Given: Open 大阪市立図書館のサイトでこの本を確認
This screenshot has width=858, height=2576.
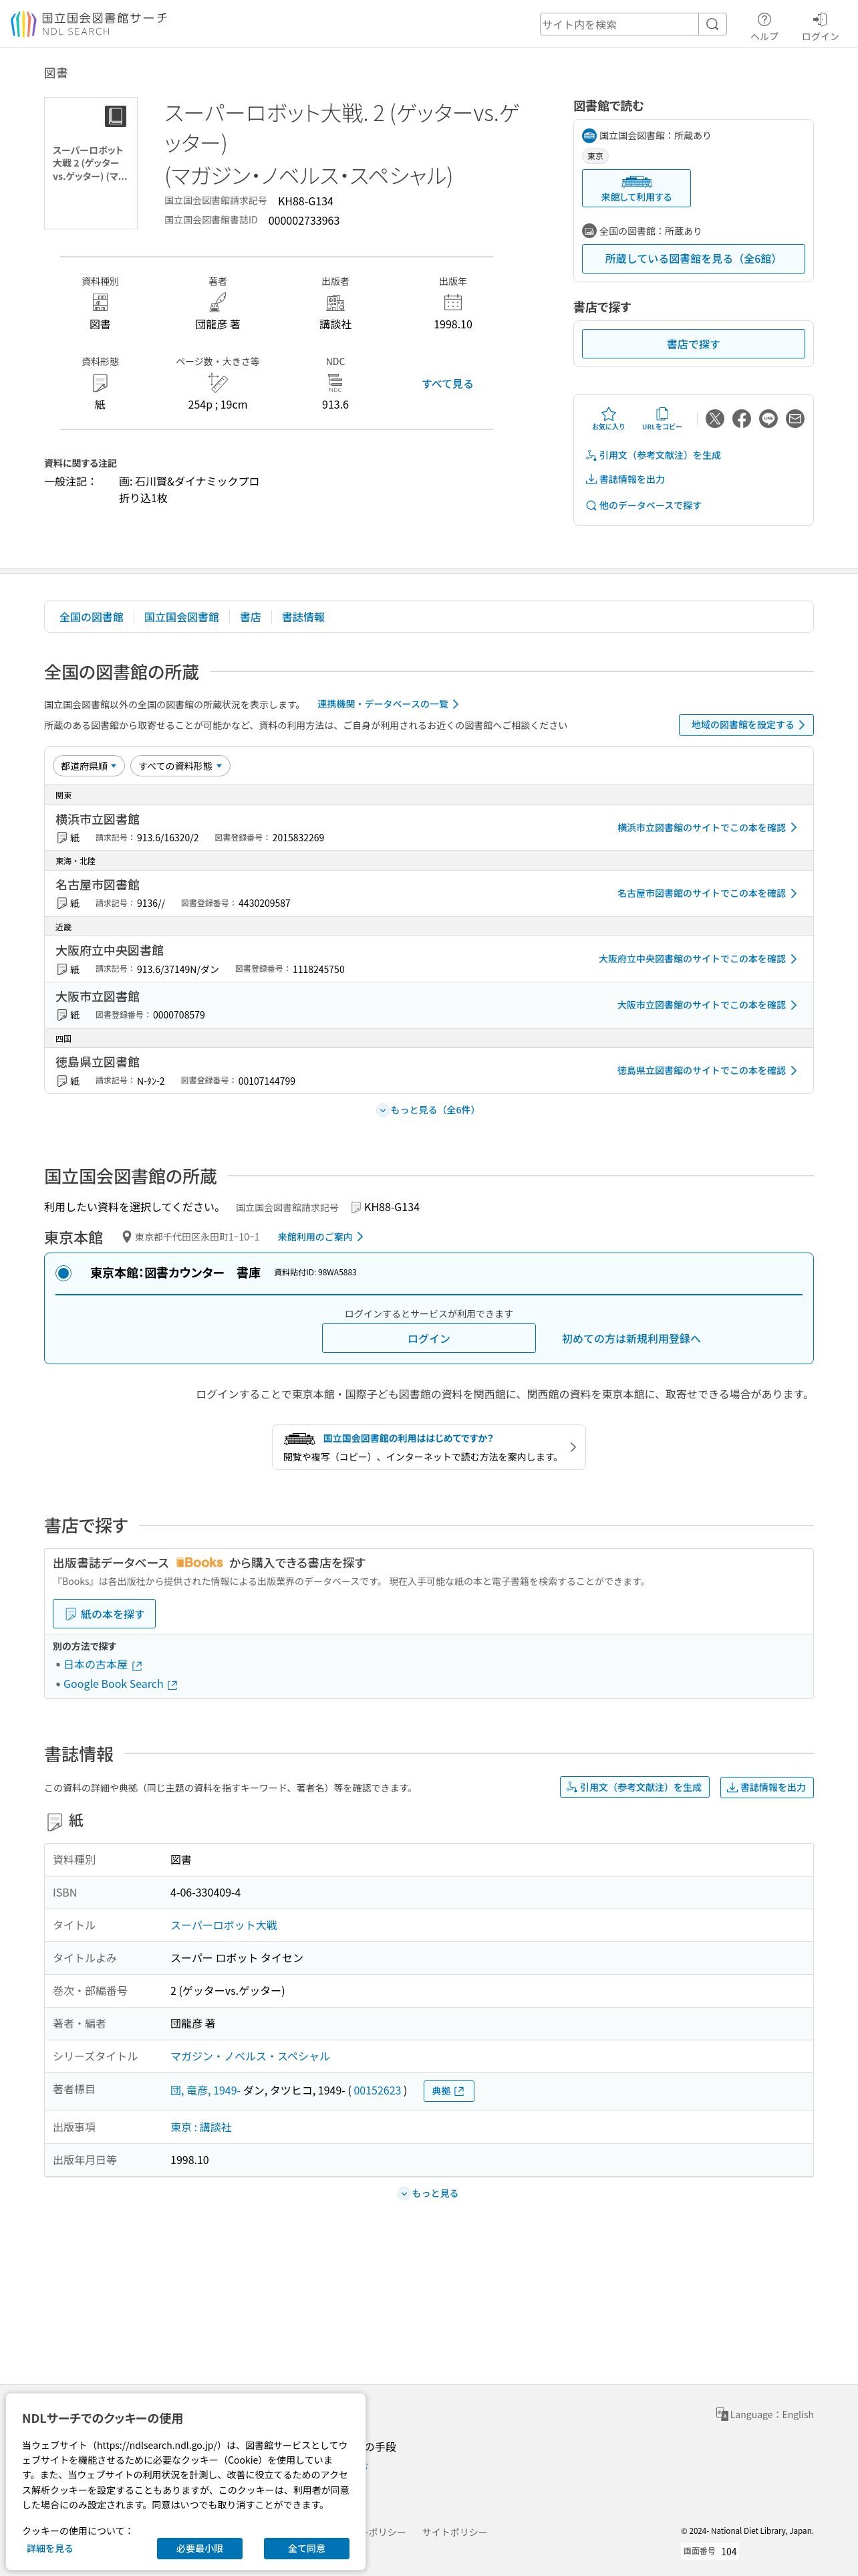Looking at the screenshot, I should click(x=707, y=1005).
